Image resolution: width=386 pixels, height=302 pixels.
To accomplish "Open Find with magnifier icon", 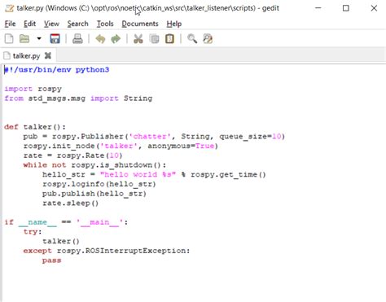I will (x=192, y=38).
